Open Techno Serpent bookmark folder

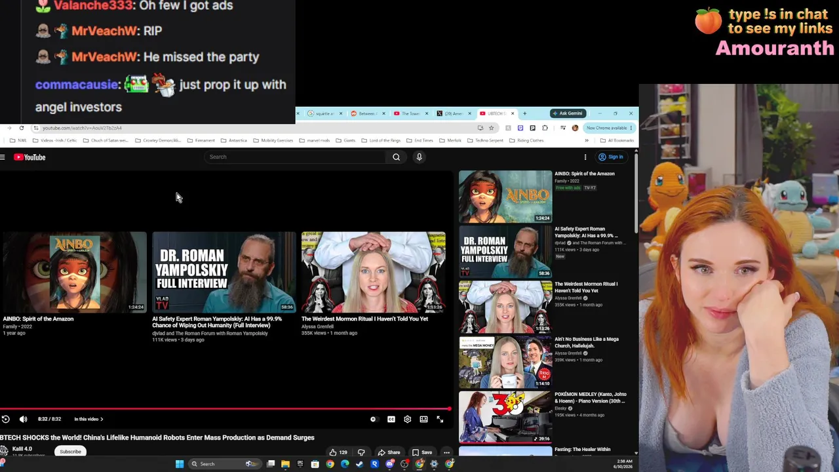point(485,140)
